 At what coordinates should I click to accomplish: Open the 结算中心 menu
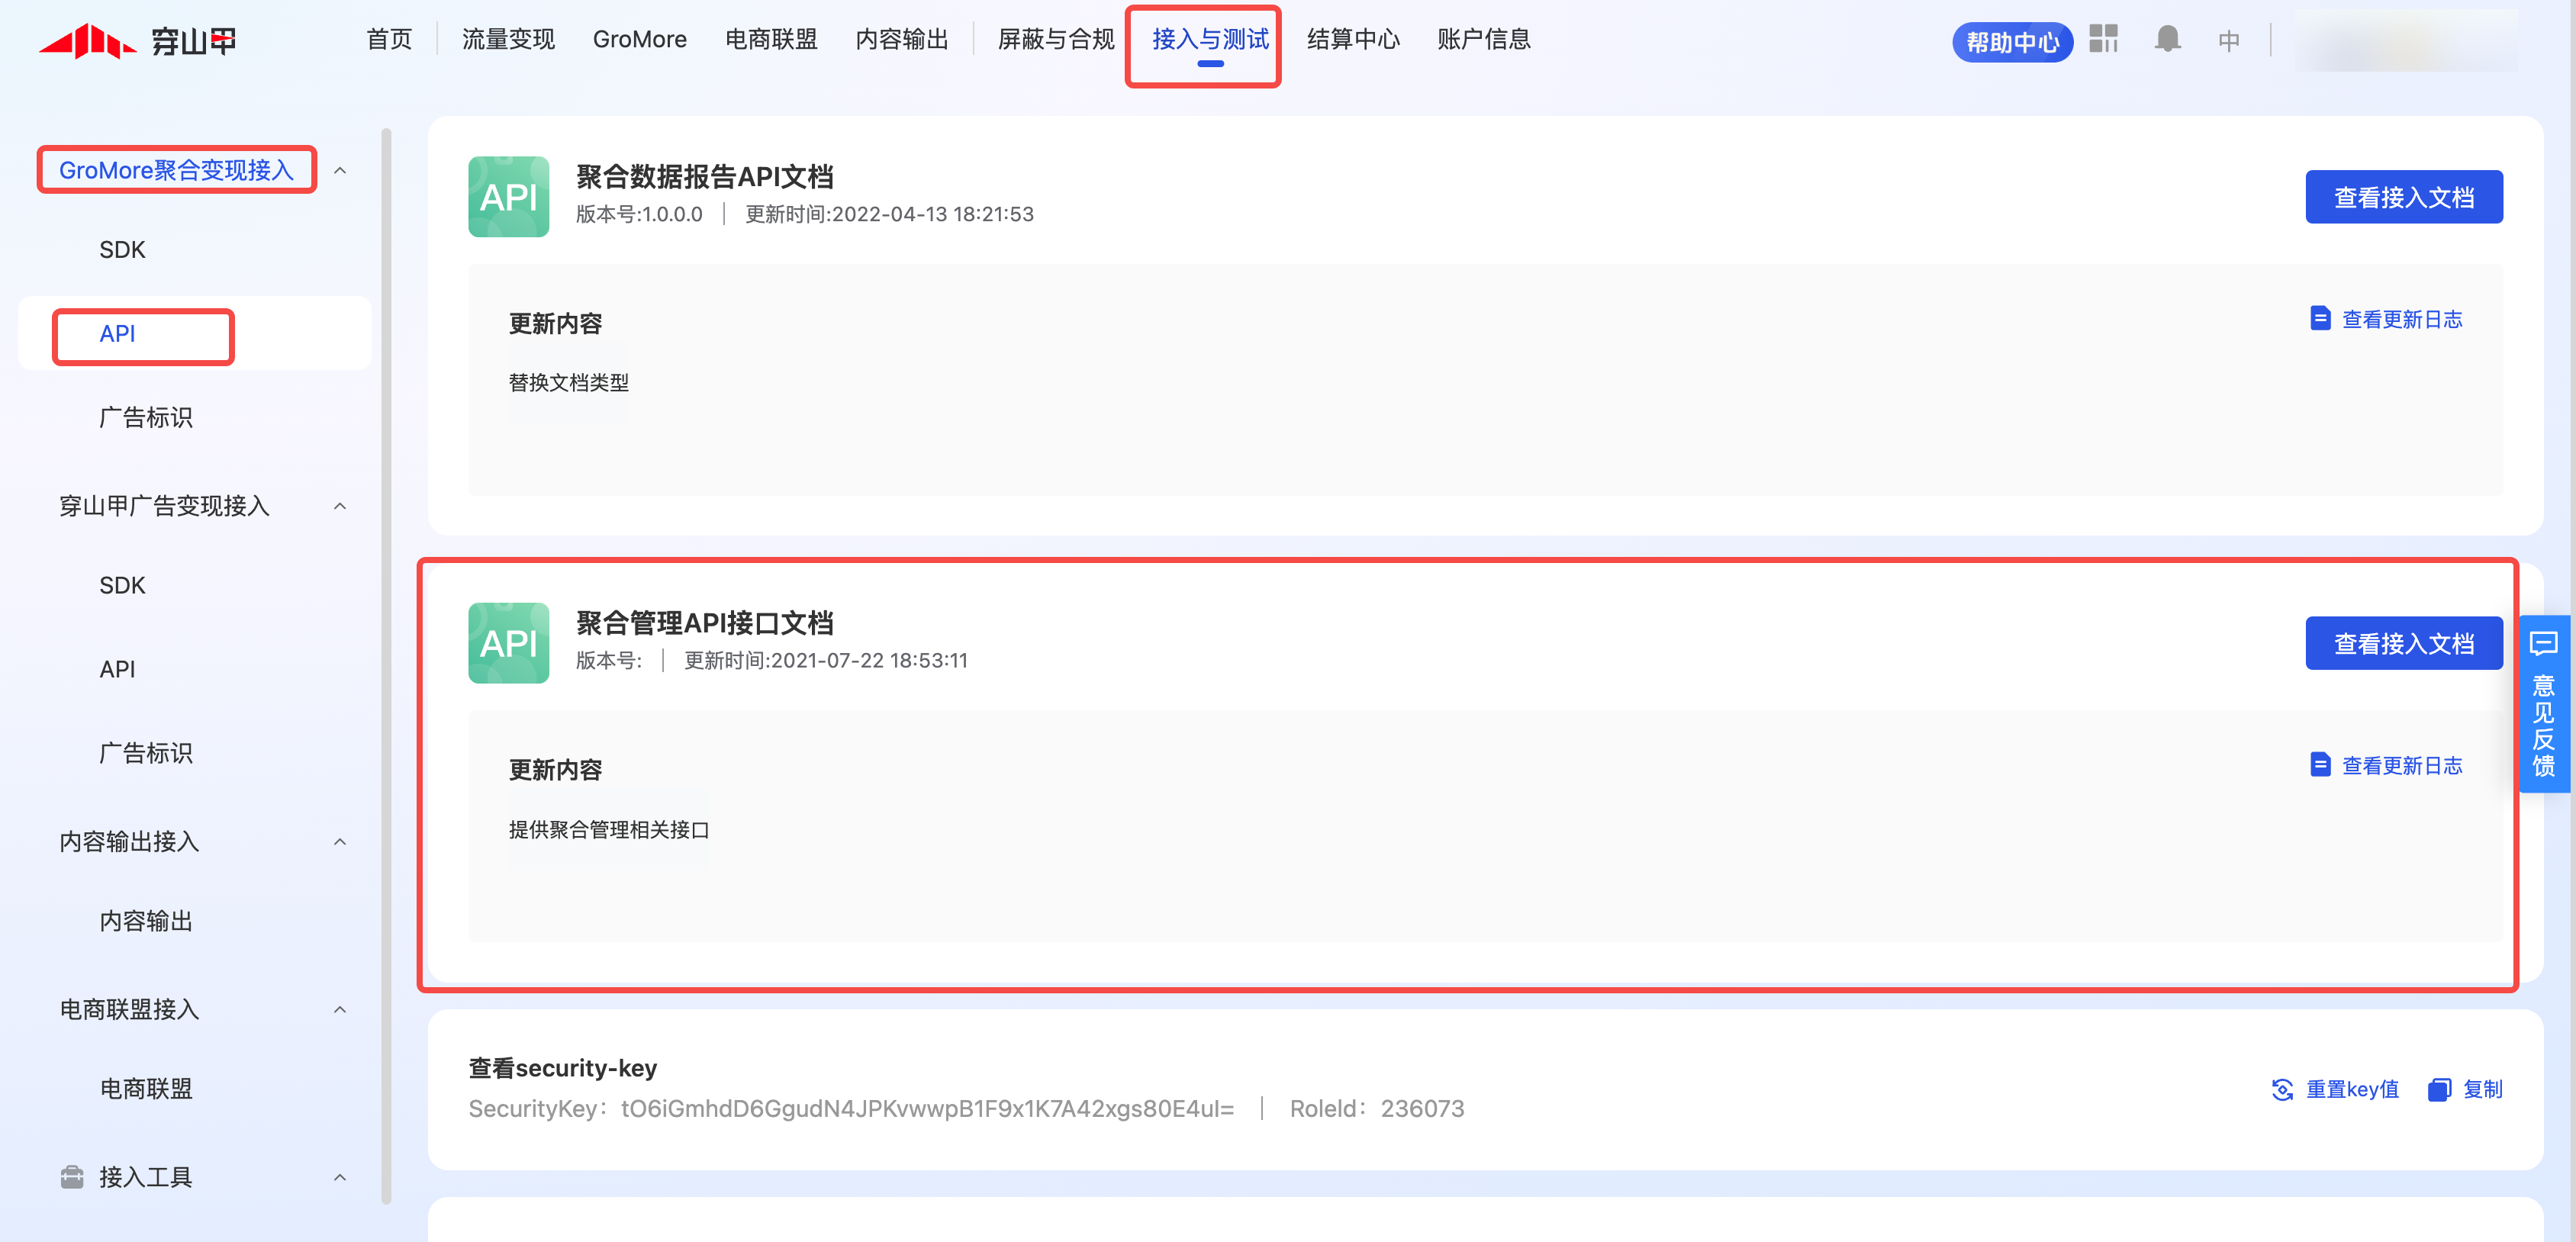[x=1353, y=39]
